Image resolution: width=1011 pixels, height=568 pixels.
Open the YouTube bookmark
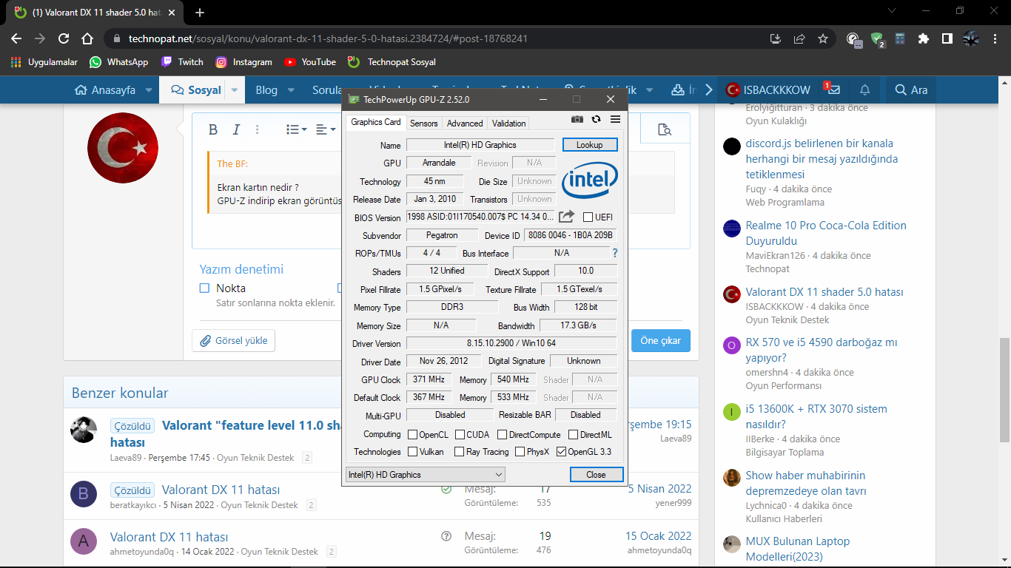[310, 62]
